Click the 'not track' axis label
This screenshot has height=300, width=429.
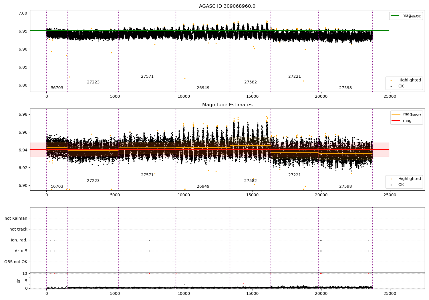pos(18,229)
